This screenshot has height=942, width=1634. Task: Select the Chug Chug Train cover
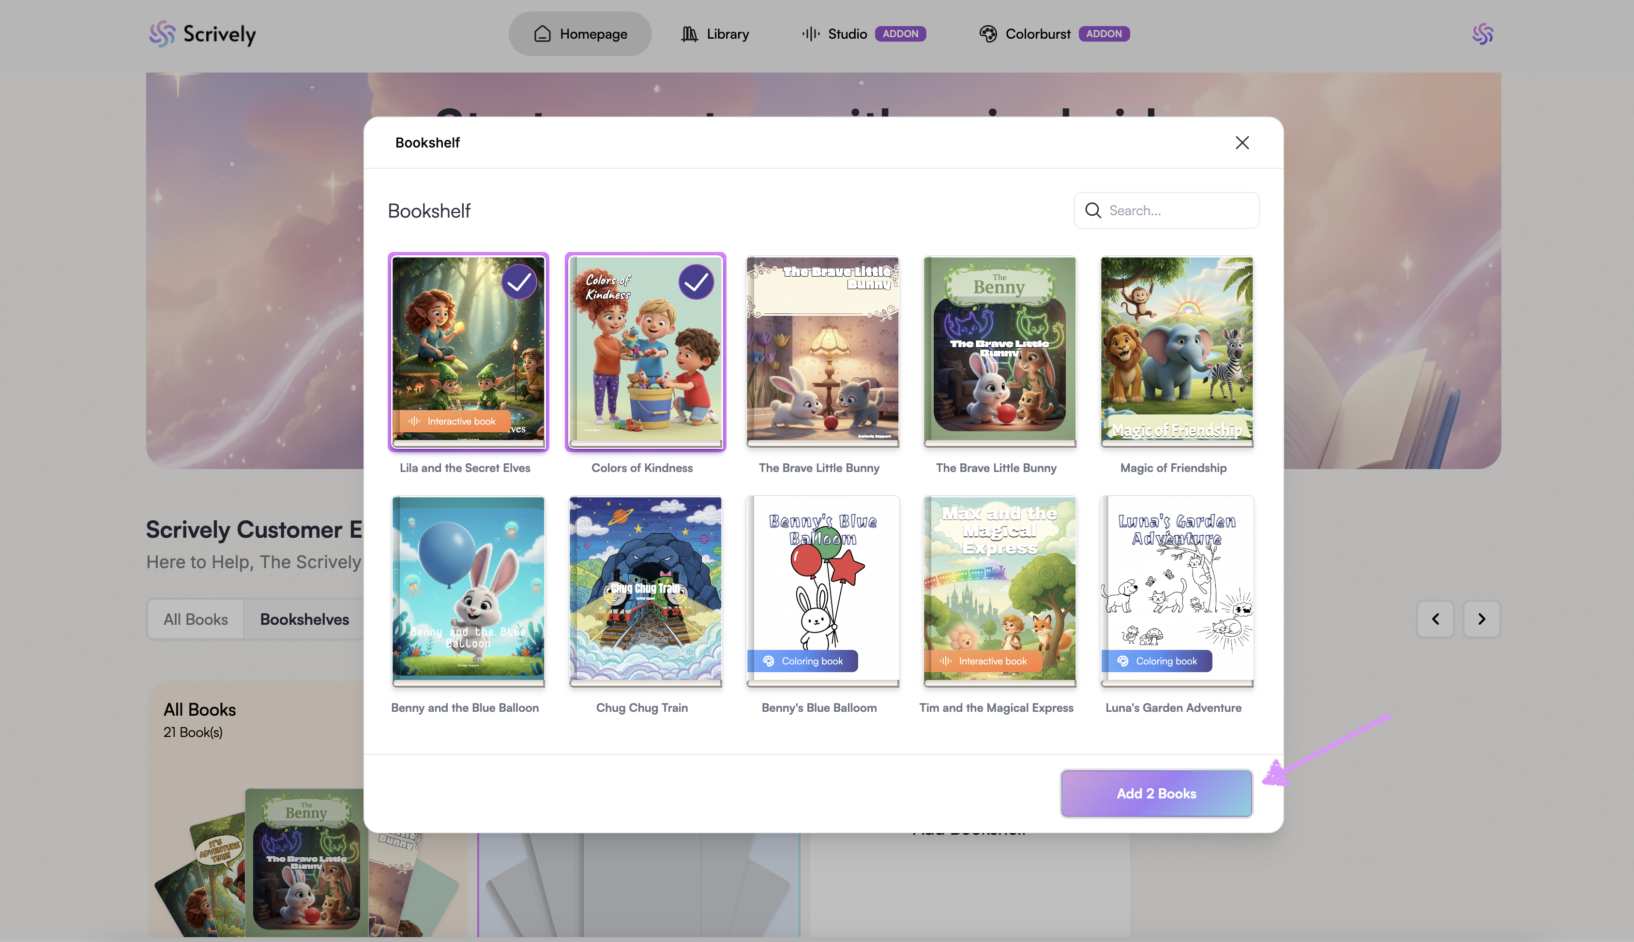click(x=645, y=589)
